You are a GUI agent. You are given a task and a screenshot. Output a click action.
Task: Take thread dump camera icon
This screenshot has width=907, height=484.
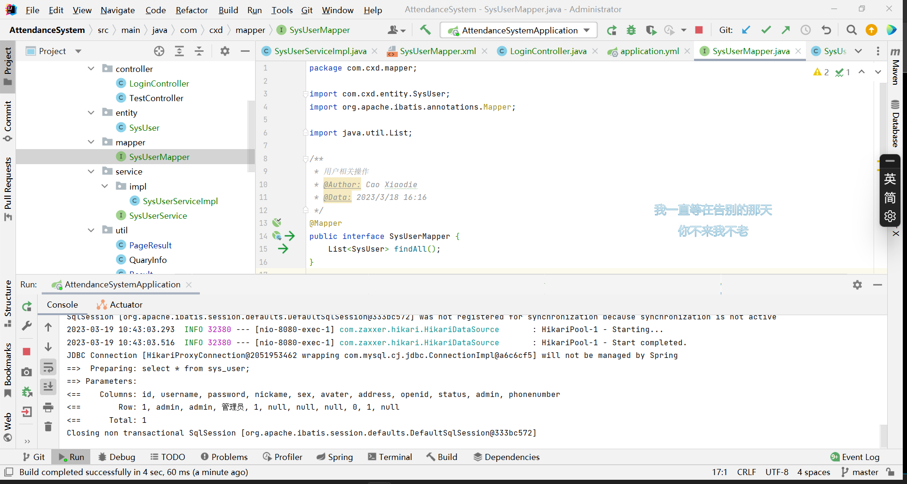27,372
